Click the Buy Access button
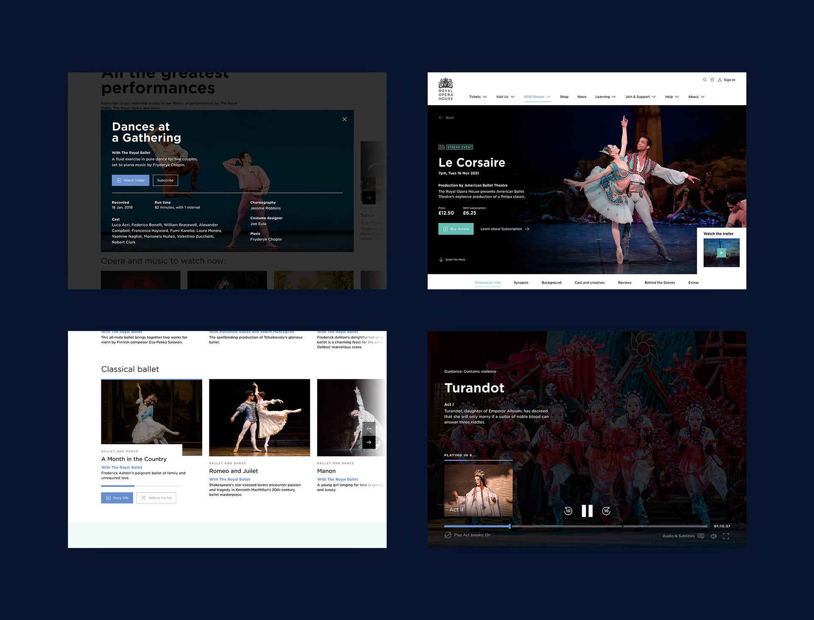The width and height of the screenshot is (814, 620). 456,229
